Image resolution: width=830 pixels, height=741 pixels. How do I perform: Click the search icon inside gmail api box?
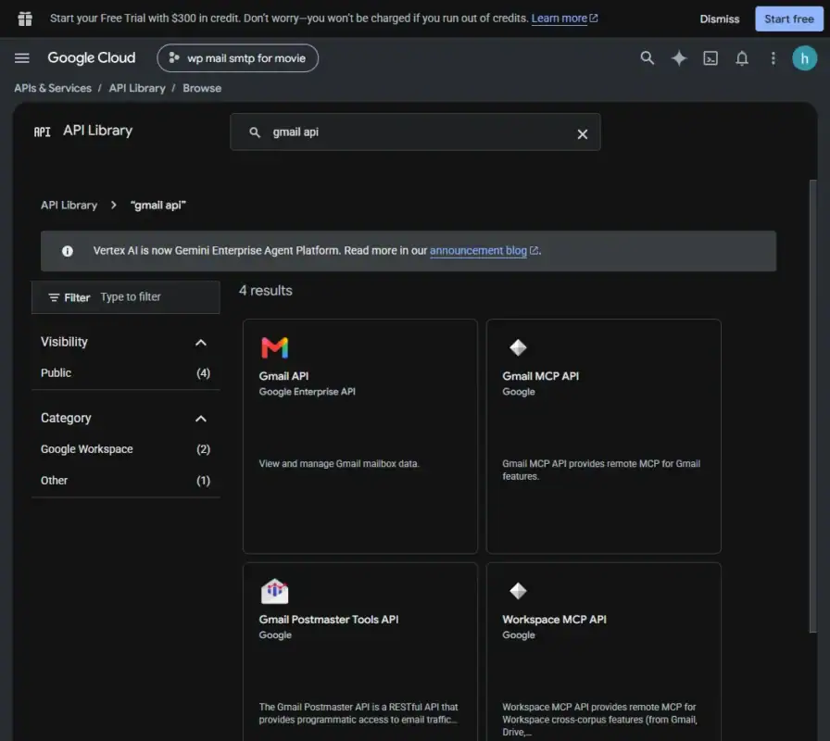255,132
